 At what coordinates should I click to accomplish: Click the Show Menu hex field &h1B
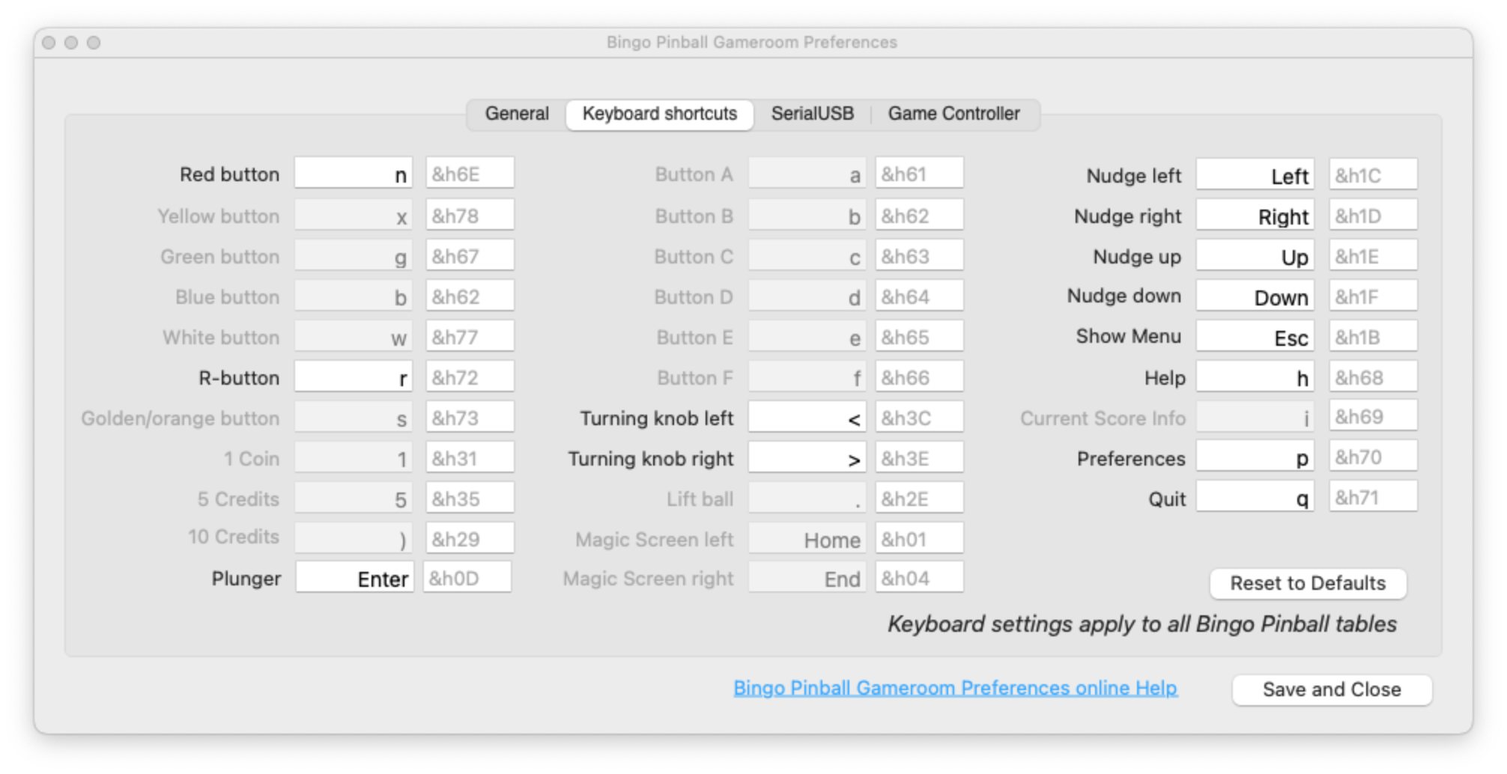[x=1373, y=336]
